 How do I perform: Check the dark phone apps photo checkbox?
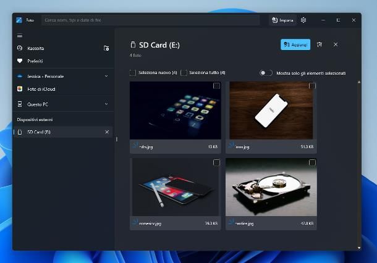[x=216, y=86]
